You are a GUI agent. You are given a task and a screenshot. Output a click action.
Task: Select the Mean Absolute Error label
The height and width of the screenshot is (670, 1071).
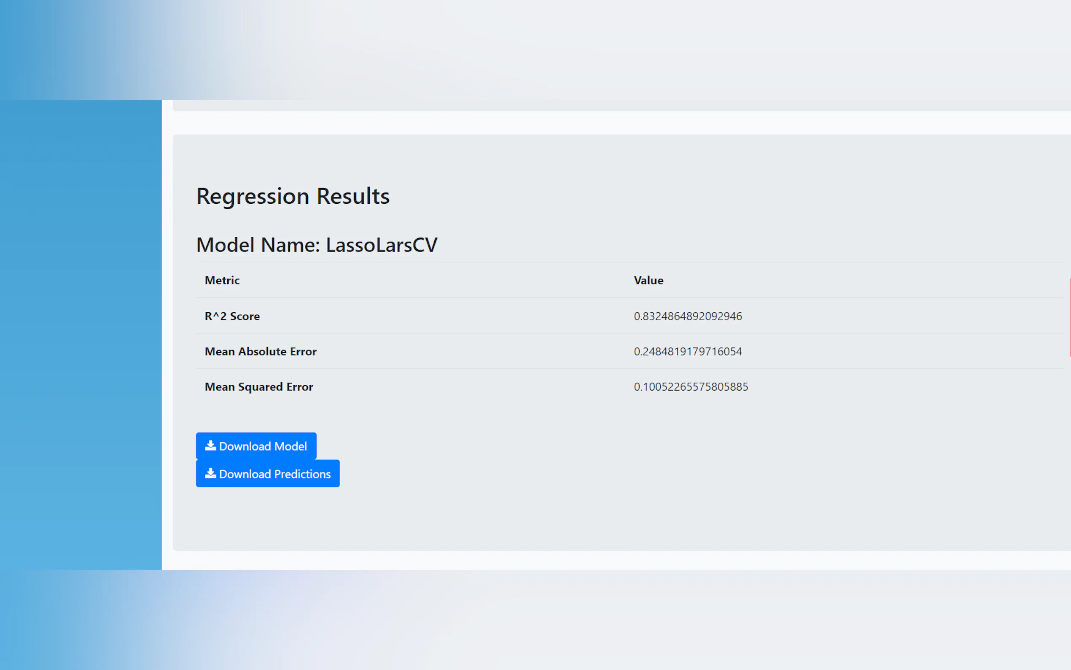[x=260, y=351]
